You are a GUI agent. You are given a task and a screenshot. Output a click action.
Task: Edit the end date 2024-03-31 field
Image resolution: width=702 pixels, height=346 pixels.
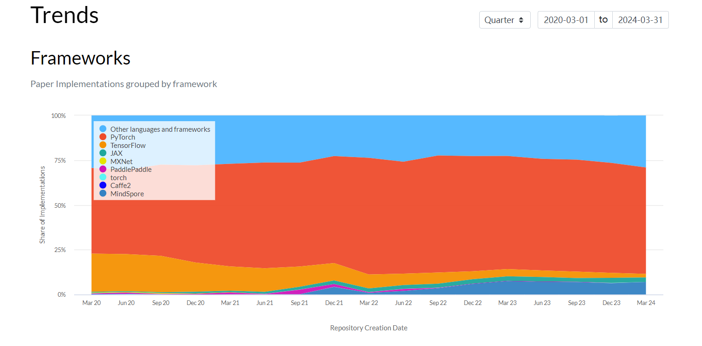[x=640, y=20]
